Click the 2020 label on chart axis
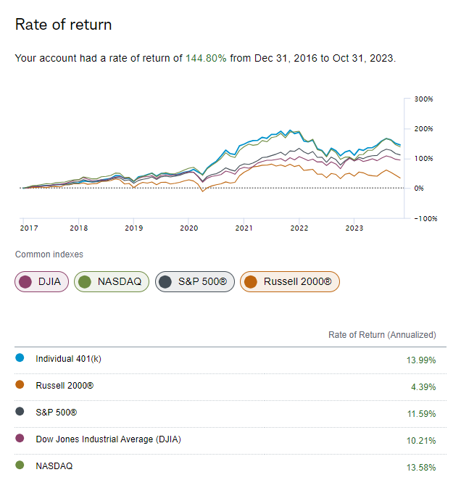The width and height of the screenshot is (461, 480). click(x=188, y=228)
